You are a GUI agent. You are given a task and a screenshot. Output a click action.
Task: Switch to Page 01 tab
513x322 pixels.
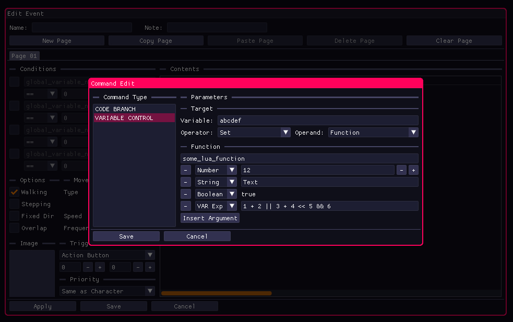tap(25, 56)
